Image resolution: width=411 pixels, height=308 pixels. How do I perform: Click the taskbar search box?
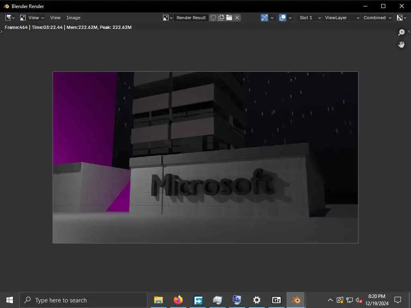83,300
